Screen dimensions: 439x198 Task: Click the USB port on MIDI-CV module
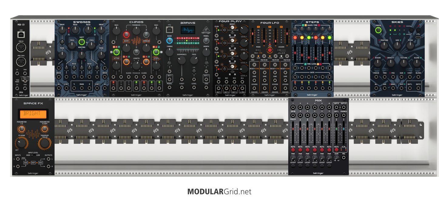click(x=21, y=35)
